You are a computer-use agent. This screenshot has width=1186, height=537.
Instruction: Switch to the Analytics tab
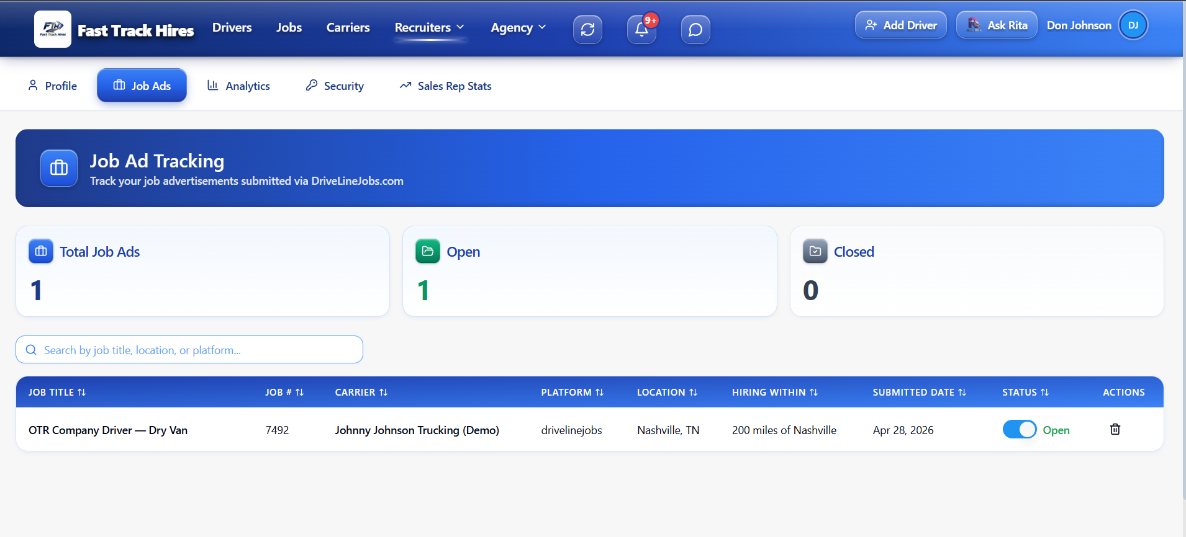click(239, 86)
